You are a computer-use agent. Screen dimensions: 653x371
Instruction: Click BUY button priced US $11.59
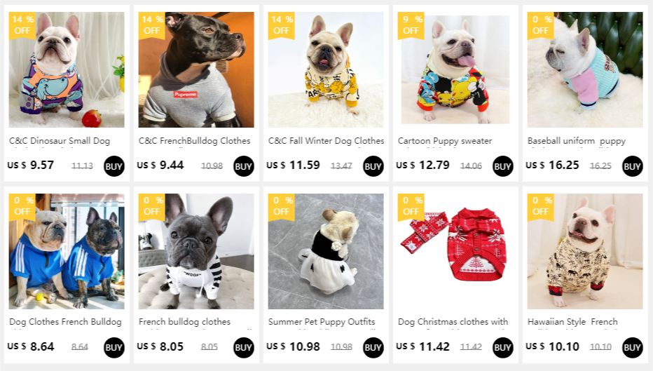point(373,166)
